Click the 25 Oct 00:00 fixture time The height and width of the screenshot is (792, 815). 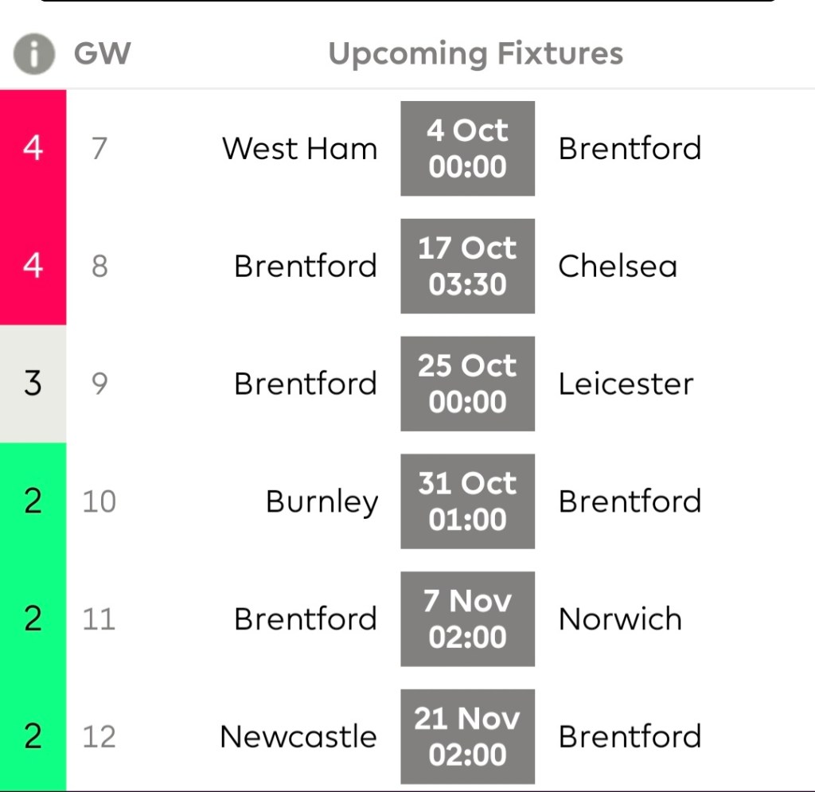click(467, 384)
